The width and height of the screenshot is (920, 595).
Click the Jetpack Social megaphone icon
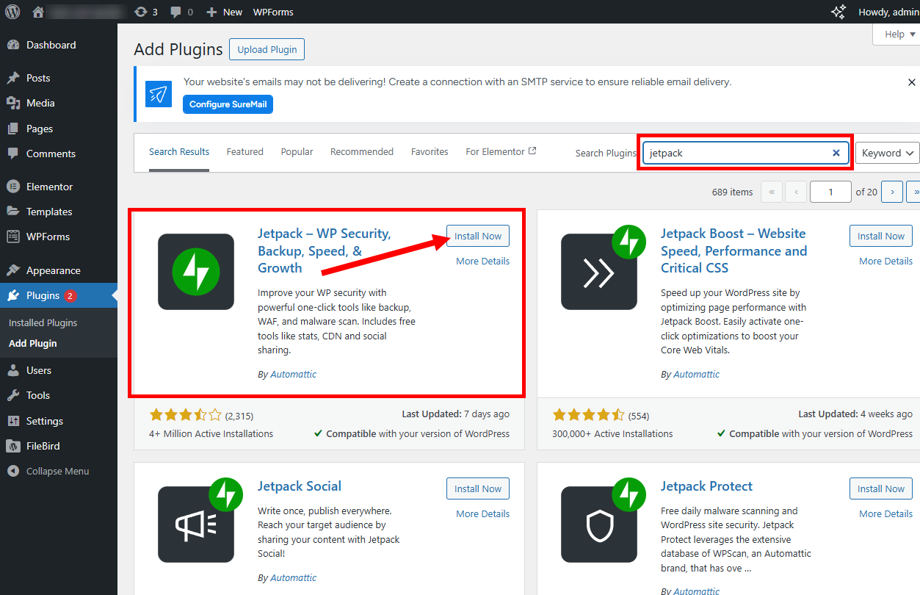tap(196, 524)
